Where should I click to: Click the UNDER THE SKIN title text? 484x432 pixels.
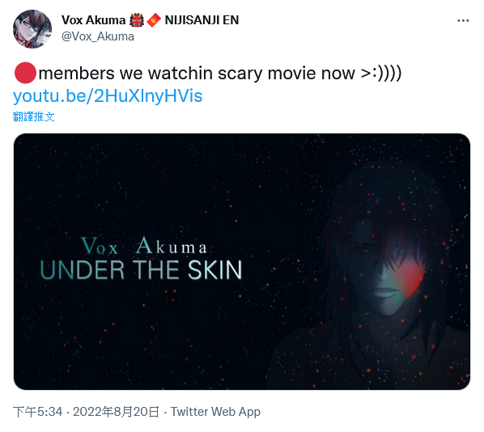[141, 270]
